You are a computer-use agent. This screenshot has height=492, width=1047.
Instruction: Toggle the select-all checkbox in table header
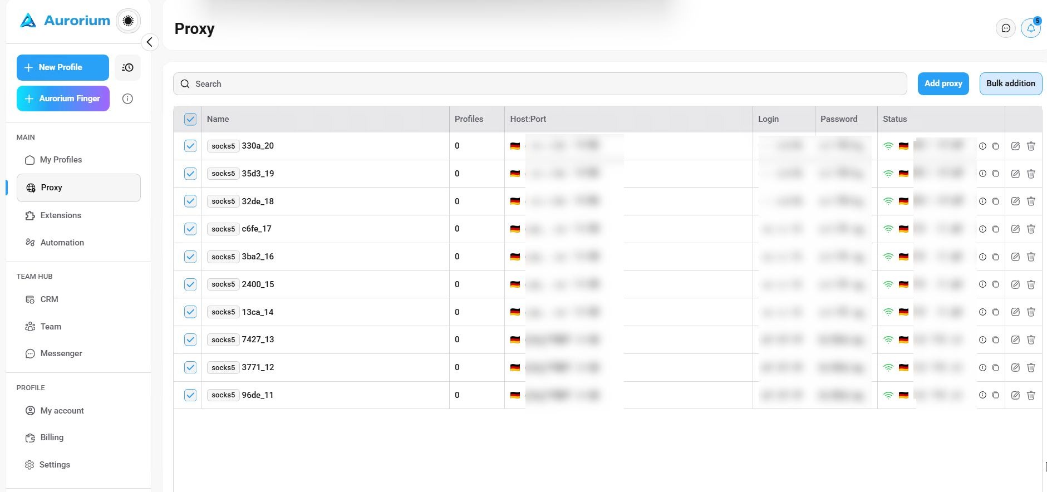click(190, 119)
